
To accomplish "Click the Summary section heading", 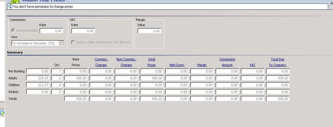I will click(15, 52).
